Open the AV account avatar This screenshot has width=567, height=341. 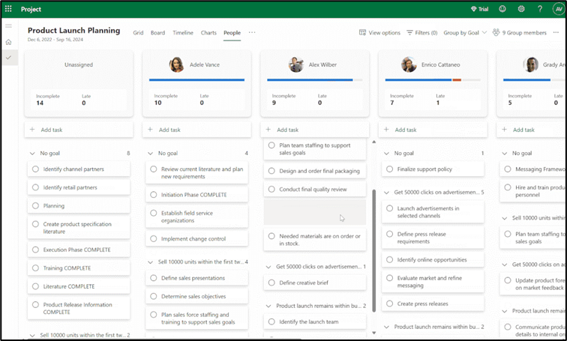tap(559, 9)
